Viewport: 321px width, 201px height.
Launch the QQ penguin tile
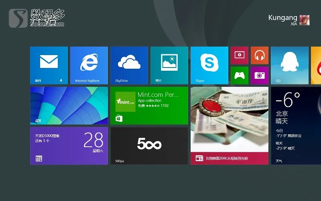point(289,66)
